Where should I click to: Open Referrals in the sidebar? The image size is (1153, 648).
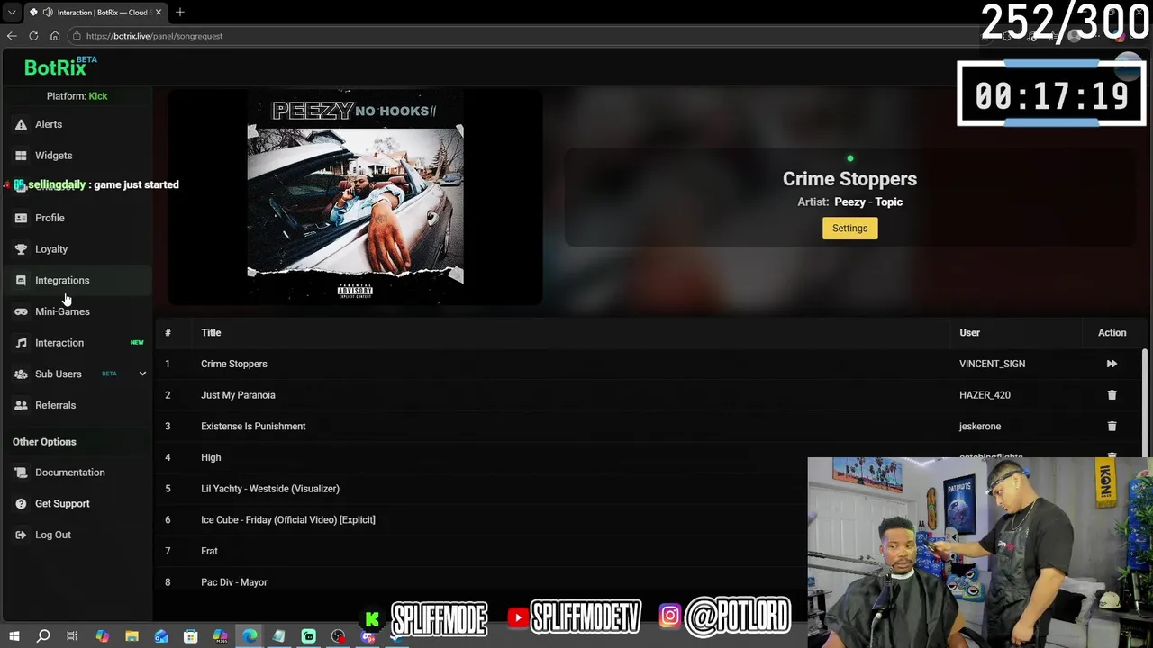[x=55, y=405]
